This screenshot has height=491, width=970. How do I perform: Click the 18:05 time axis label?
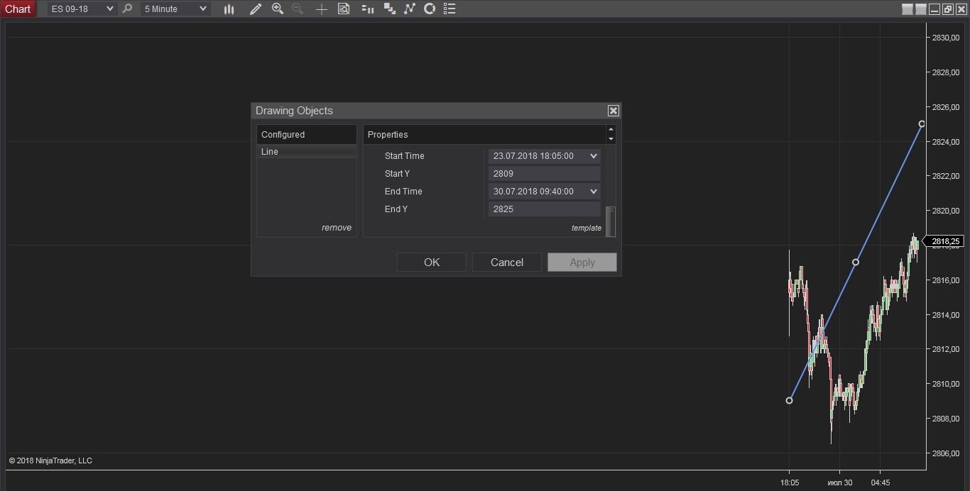point(790,482)
